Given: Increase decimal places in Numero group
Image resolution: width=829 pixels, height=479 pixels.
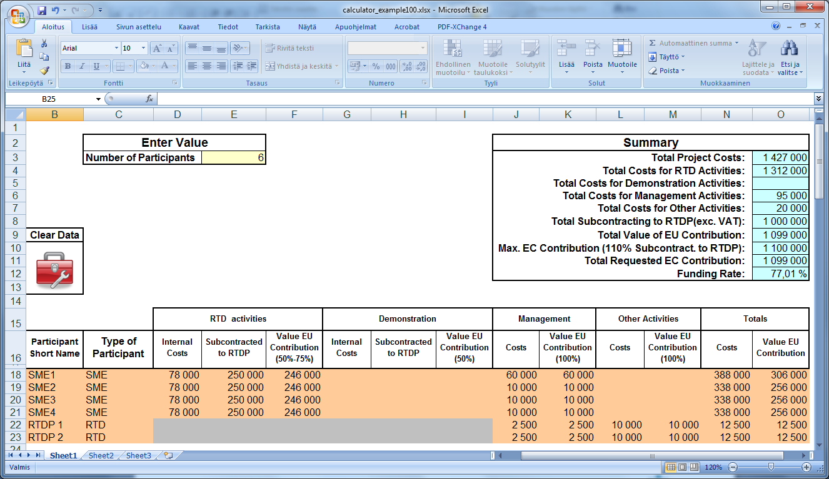Looking at the screenshot, I should pyautogui.click(x=406, y=66).
